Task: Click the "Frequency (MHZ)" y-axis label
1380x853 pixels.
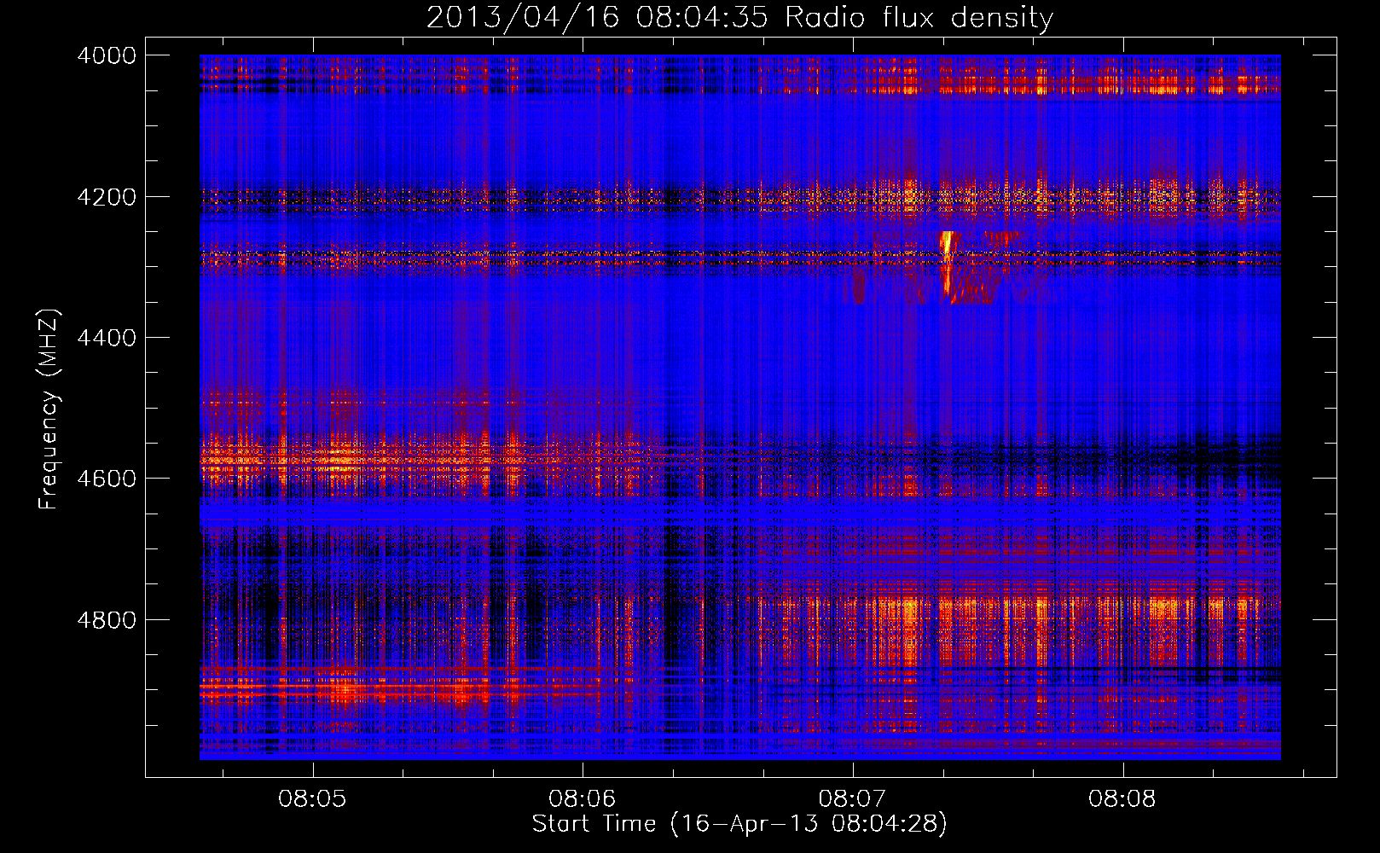Action: coord(49,409)
